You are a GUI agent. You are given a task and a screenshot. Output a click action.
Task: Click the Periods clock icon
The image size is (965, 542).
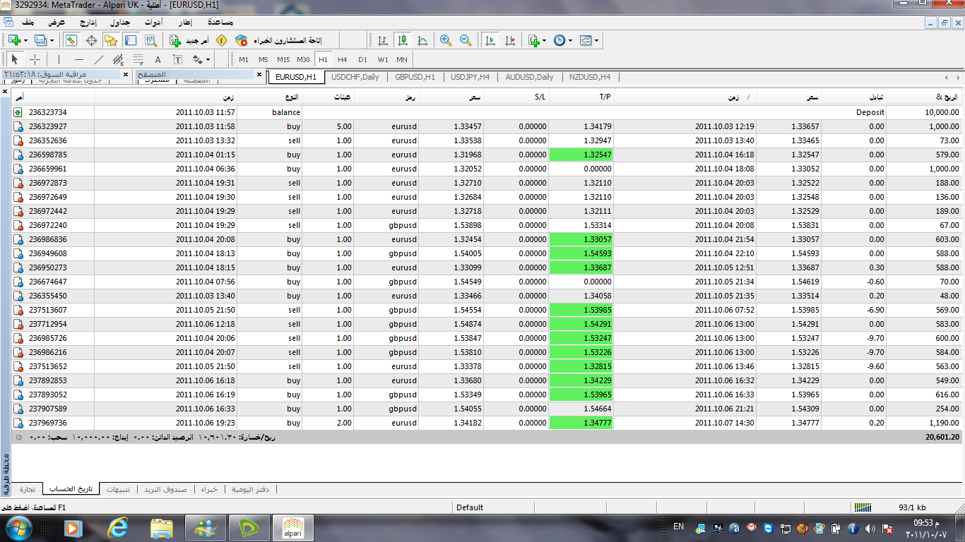pos(560,40)
